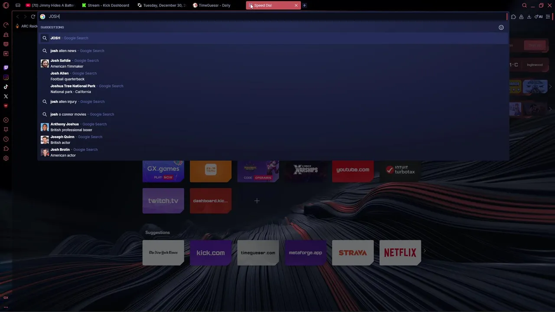The width and height of the screenshot is (555, 312).
Task: Switch to Stream - Kick Dashboard tab
Action: coord(107,6)
